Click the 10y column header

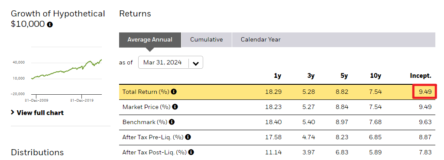(376, 76)
